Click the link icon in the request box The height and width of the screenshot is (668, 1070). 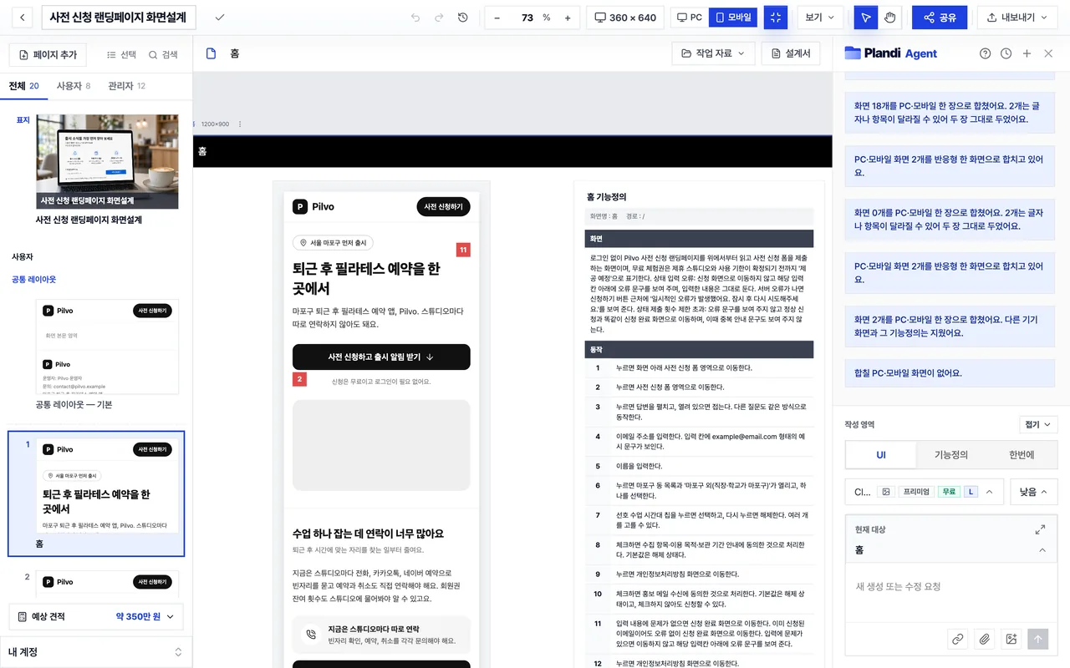(x=958, y=639)
